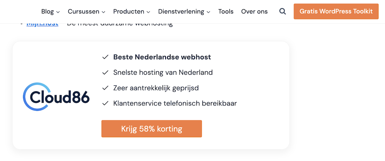This screenshot has height=161, width=385.
Task: Go to the Over ons page
Action: pyautogui.click(x=254, y=11)
